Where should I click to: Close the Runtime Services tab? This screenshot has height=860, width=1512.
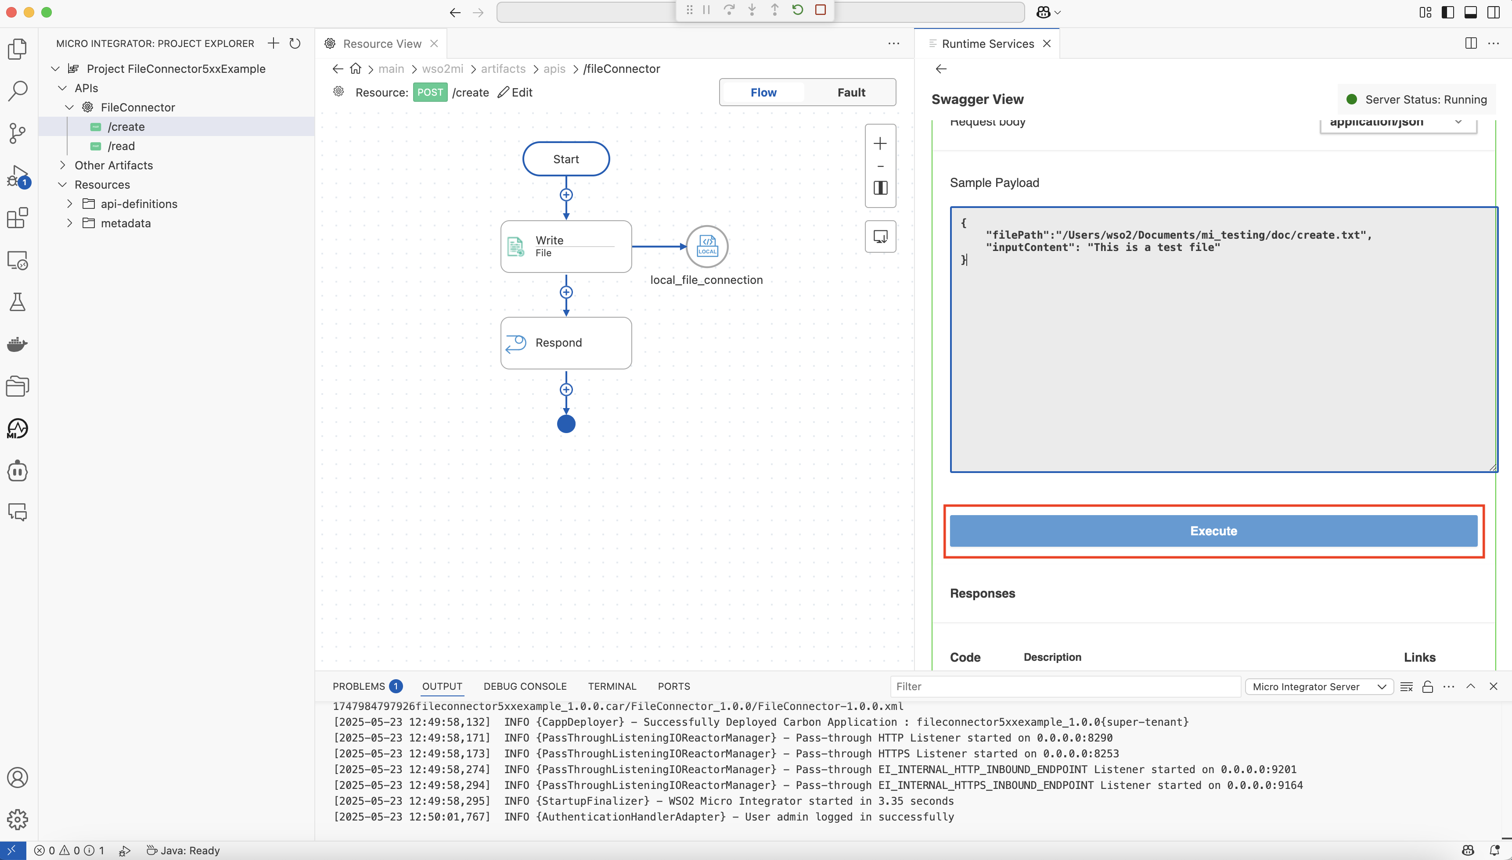click(x=1046, y=44)
